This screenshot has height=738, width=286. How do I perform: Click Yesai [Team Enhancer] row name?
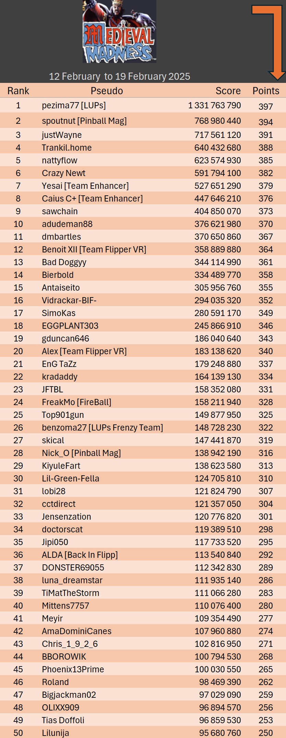tap(85, 186)
